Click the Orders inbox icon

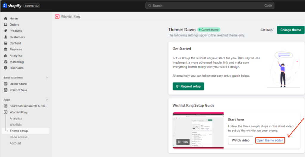pyautogui.click(x=6, y=25)
